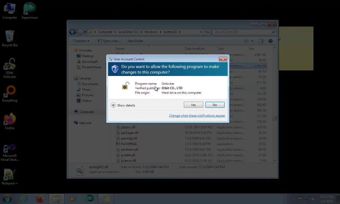Select Computer in the address breadcrumb
The image size is (340, 204).
click(x=105, y=32)
